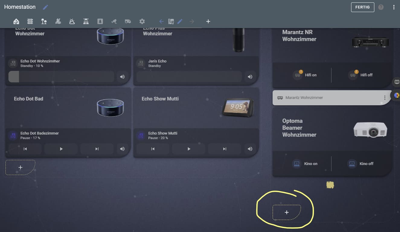This screenshot has width=400, height=232.
Task: Edit the Homestation dashboard title pencil
Action: pyautogui.click(x=46, y=7)
